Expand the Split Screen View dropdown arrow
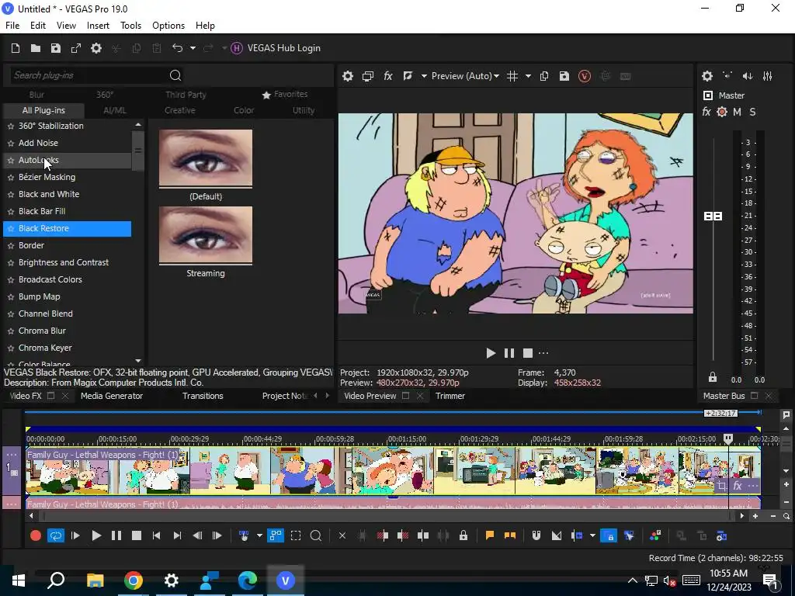 pyautogui.click(x=423, y=76)
